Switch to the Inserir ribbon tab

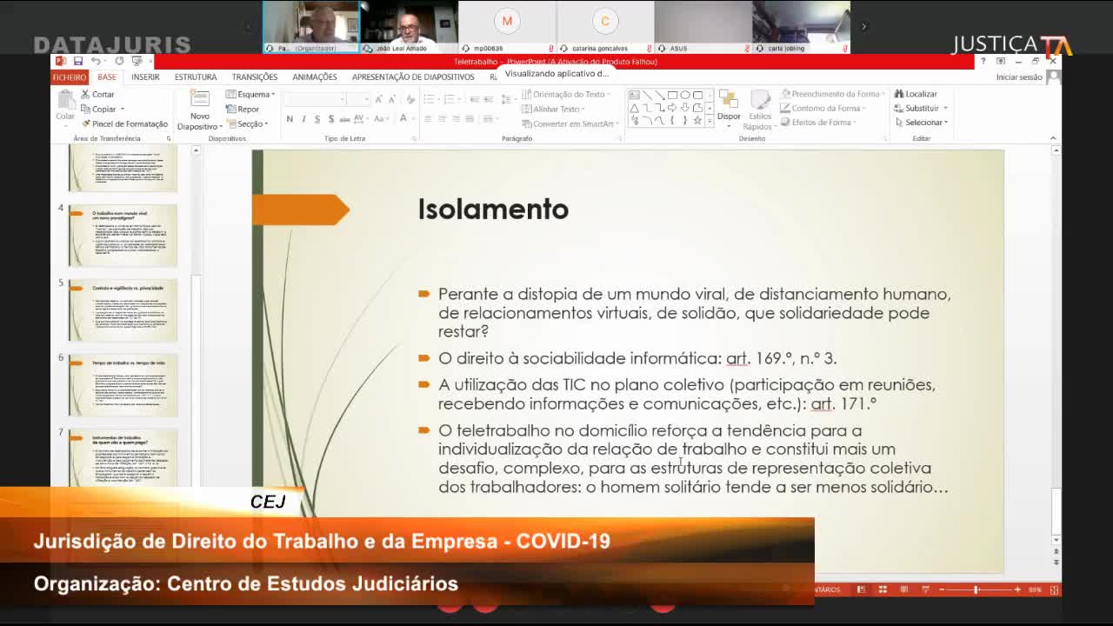145,77
